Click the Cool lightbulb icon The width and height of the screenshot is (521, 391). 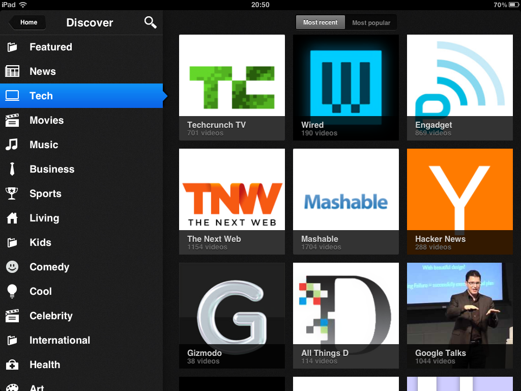[12, 291]
